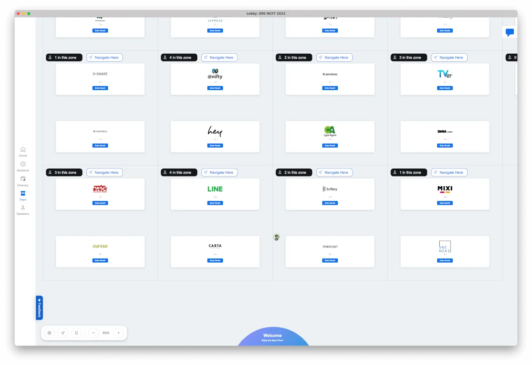Screen dimensions: 532x365
Task: Enter the LINE booth
Action: pos(215,203)
